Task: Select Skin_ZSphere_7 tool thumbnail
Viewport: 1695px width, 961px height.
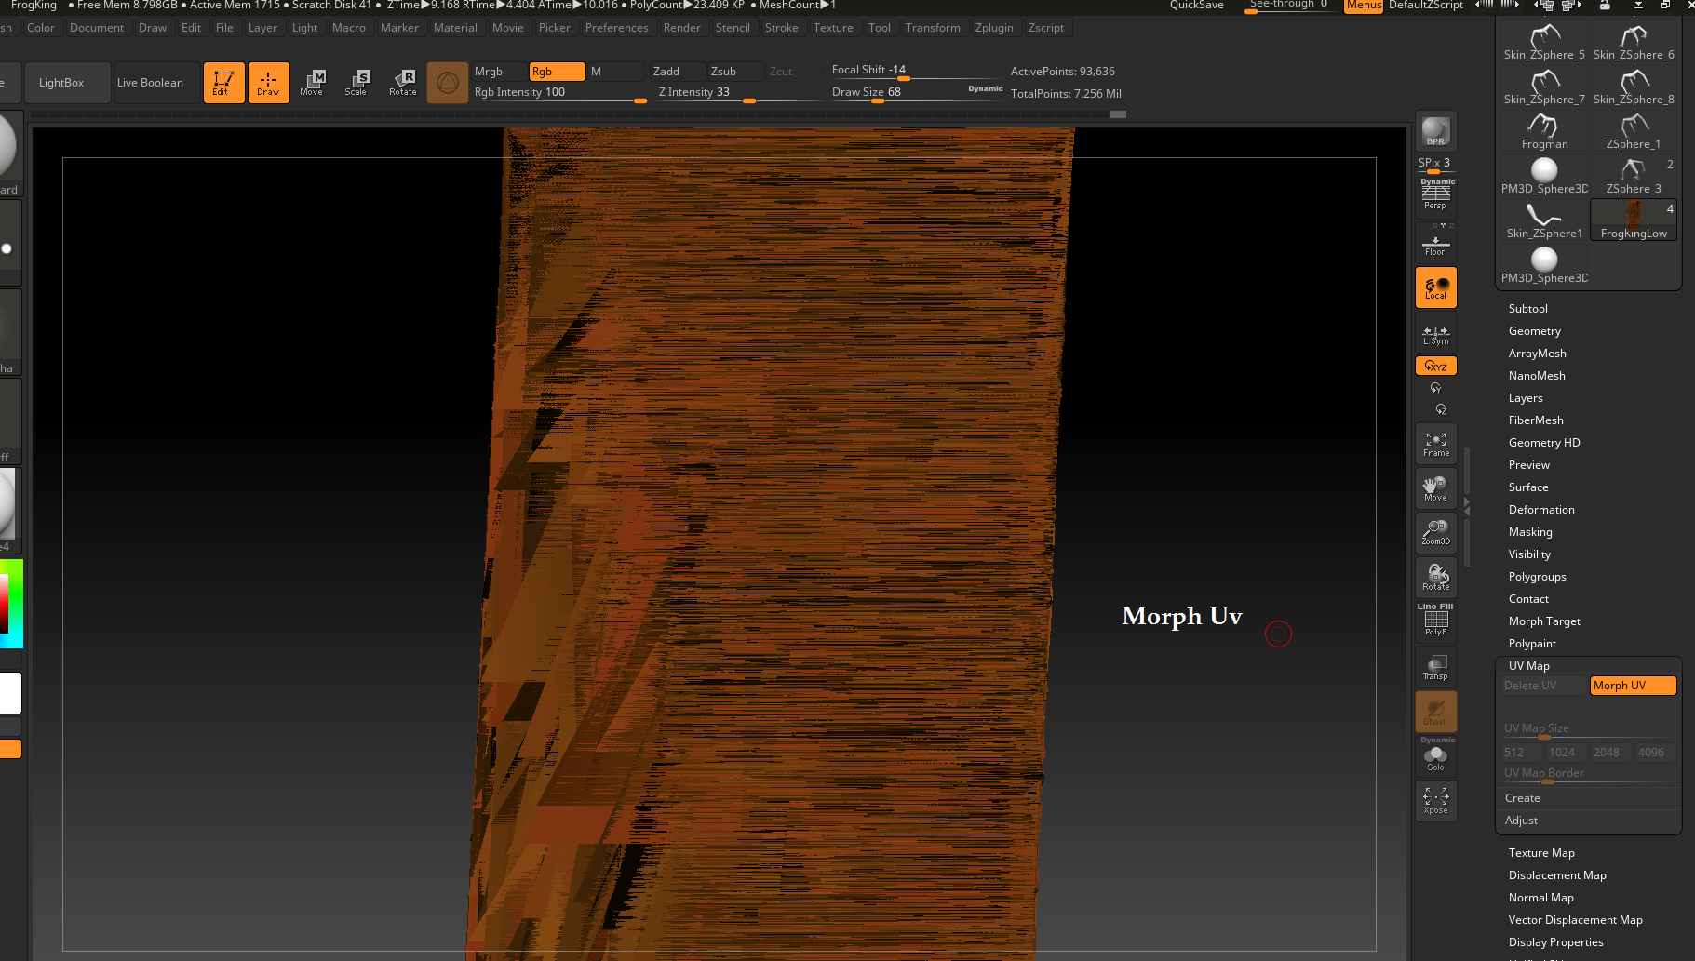Action: 1544,87
